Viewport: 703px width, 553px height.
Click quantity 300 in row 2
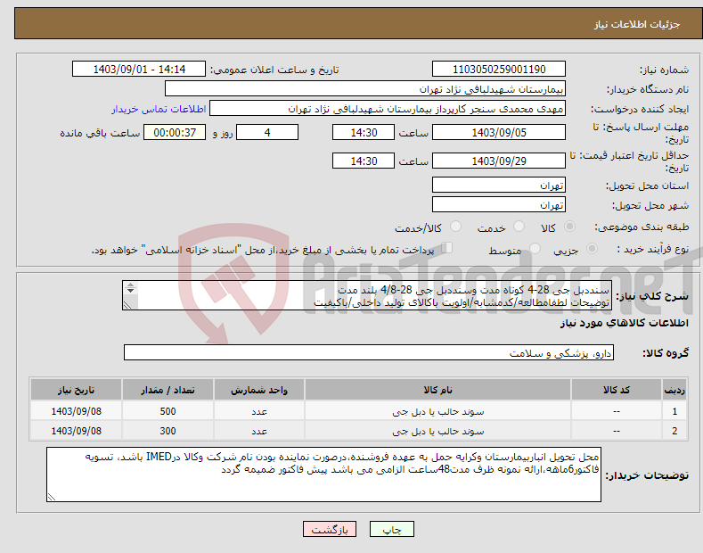click(x=168, y=431)
